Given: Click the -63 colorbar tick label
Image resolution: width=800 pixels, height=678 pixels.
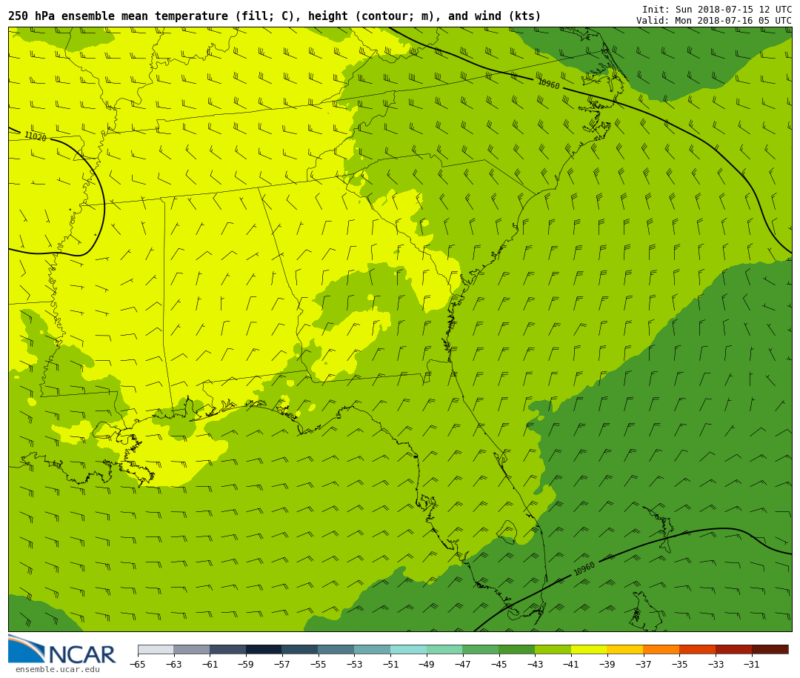Looking at the screenshot, I should pos(173,664).
